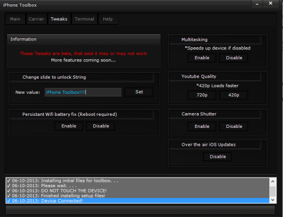Select log entry 'Finished installing setup files!'
The image size is (283, 217).
pos(138,196)
